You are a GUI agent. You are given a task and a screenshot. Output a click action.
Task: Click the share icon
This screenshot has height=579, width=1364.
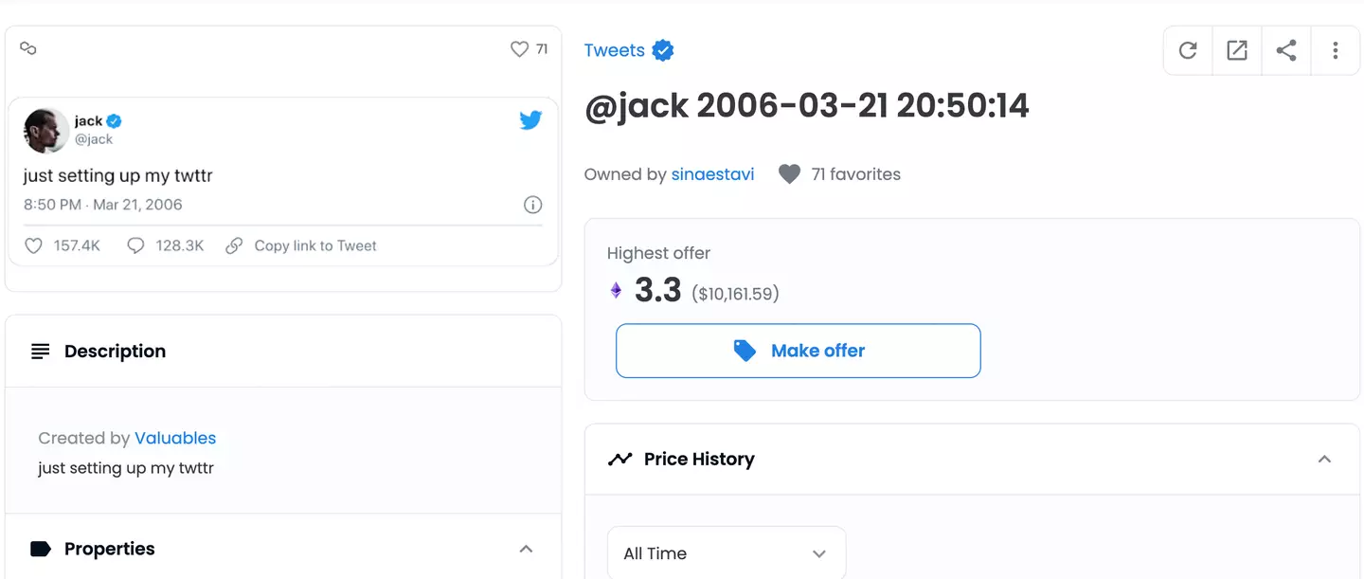point(1286,51)
